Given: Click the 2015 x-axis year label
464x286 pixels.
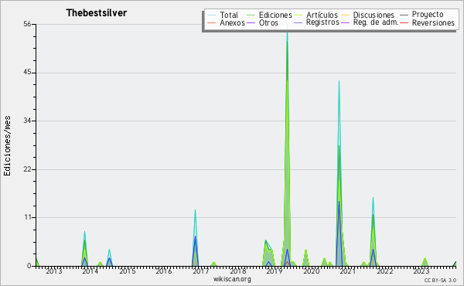Looking at the screenshot, I should pos(128,271).
